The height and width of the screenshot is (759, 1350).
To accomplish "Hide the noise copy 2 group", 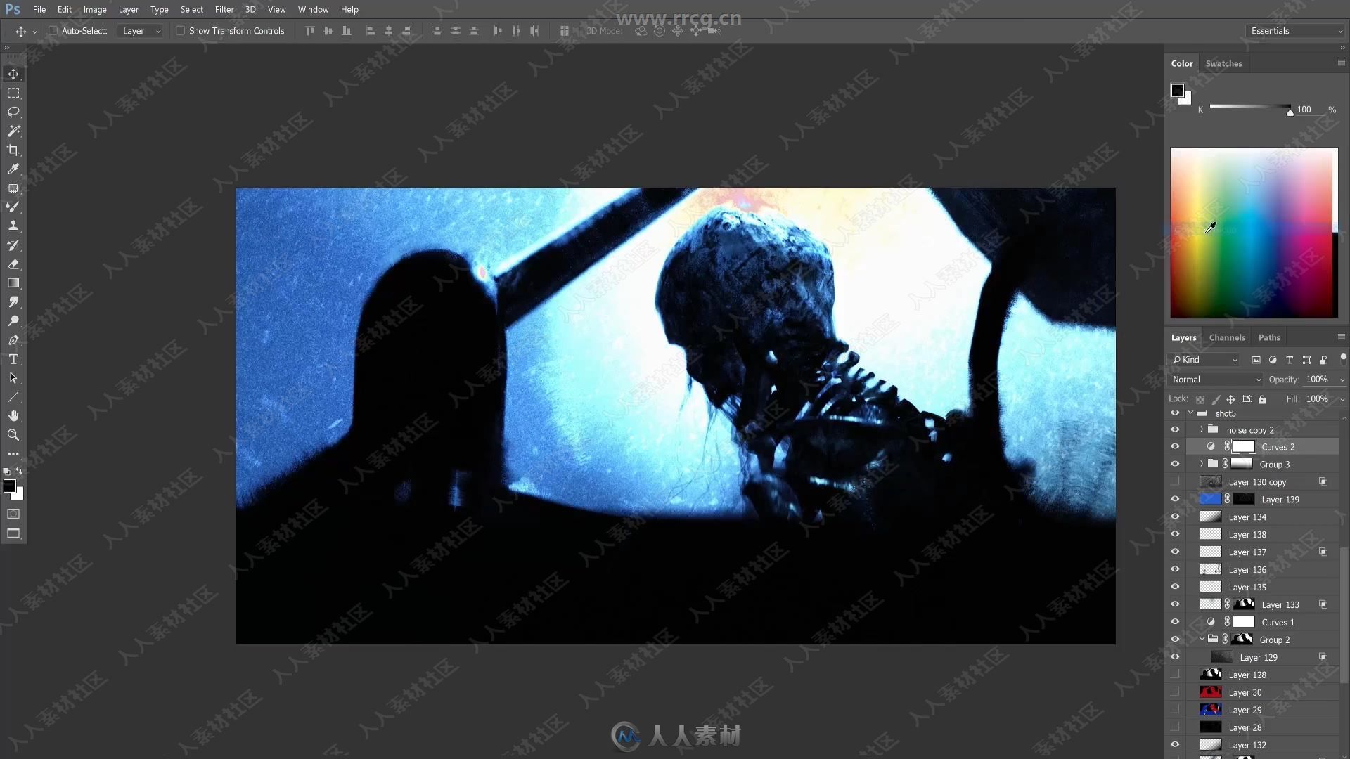I will coord(1176,429).
